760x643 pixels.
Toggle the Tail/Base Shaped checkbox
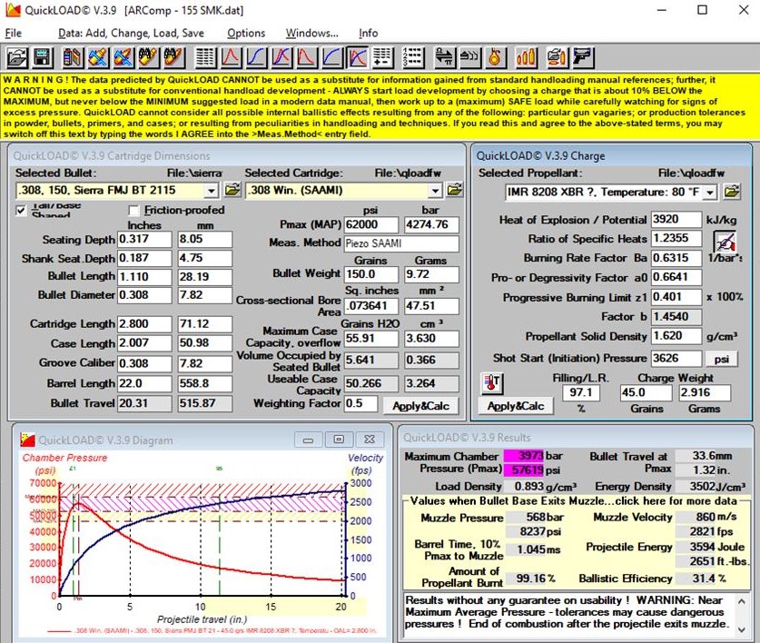point(21,211)
